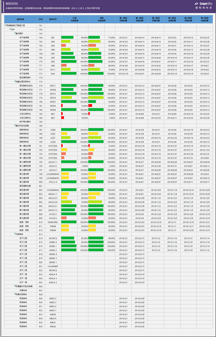This screenshot has width=216, height=337.
Task: Toggle the expand icon in row 775
Action: pos(15,81)
